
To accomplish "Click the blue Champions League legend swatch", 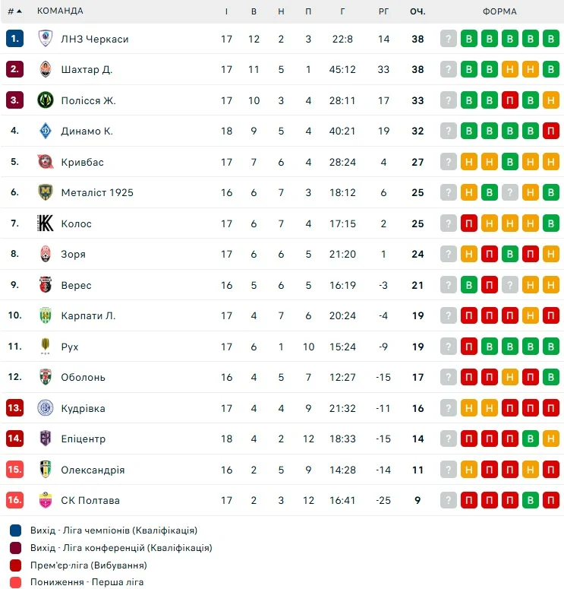I will pos(16,530).
